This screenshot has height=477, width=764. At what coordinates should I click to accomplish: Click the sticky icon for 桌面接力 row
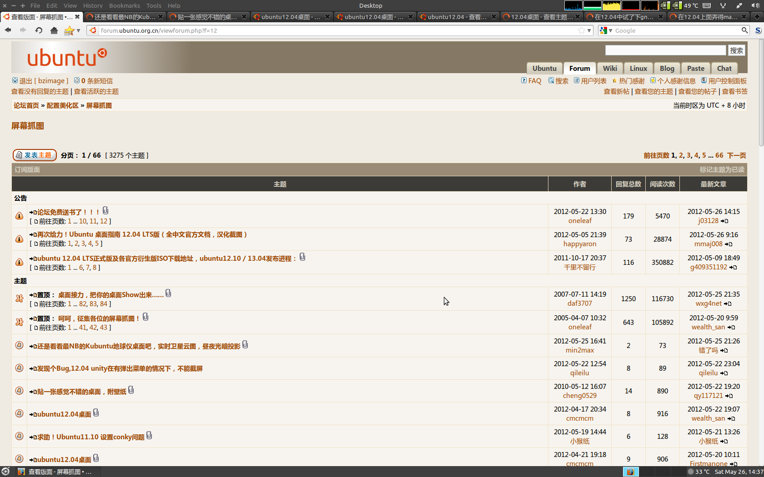coord(19,298)
